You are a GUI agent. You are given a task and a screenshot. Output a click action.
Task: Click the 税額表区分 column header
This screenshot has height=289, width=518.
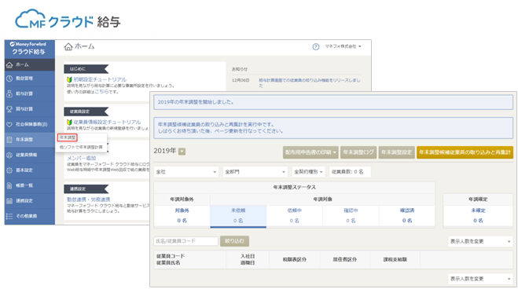click(x=294, y=260)
